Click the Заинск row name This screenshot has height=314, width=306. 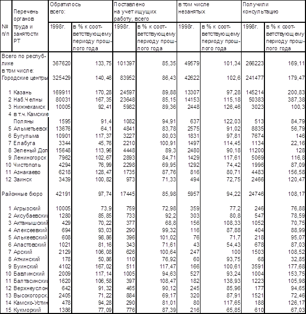[x=22, y=179]
